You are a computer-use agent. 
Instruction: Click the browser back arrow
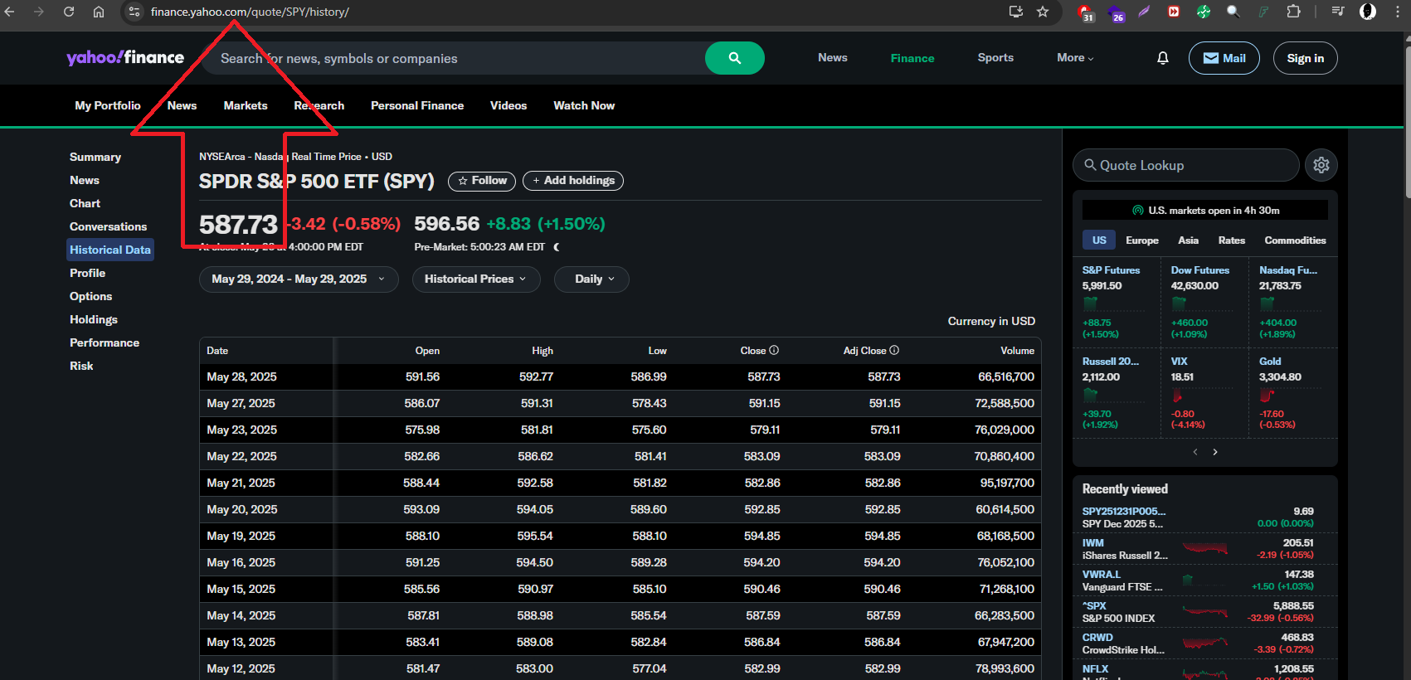tap(10, 12)
